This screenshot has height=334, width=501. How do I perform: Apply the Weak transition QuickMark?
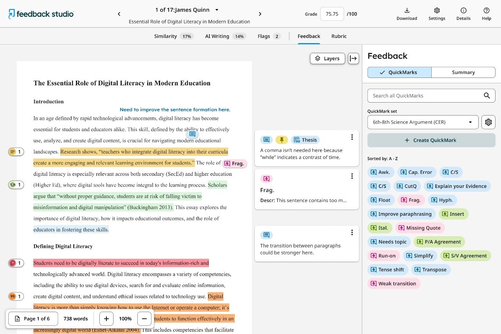pos(394,283)
